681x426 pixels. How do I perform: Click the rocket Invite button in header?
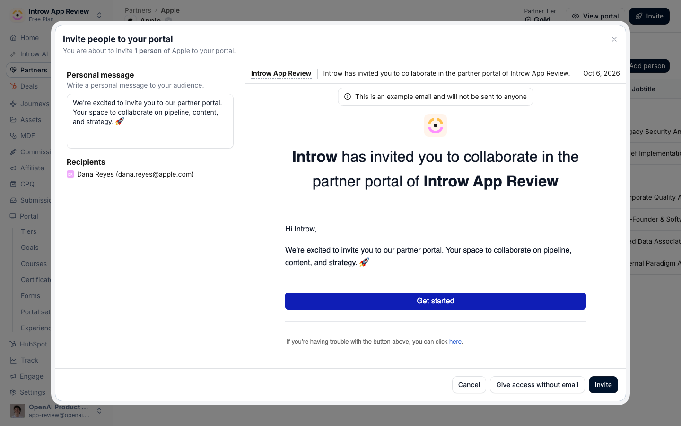(649, 16)
